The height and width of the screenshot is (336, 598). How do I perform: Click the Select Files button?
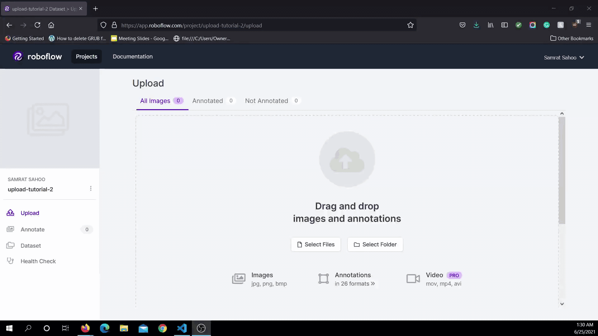(316, 245)
